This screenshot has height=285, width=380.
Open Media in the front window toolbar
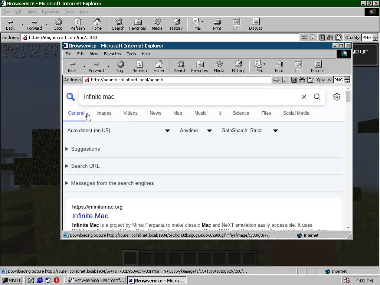click(x=219, y=67)
